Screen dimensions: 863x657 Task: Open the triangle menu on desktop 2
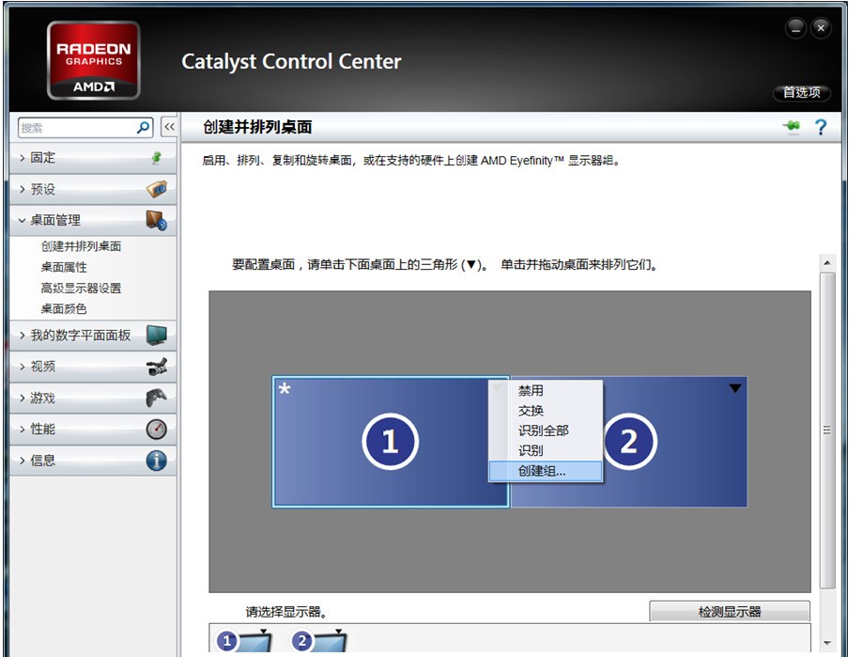pos(734,388)
